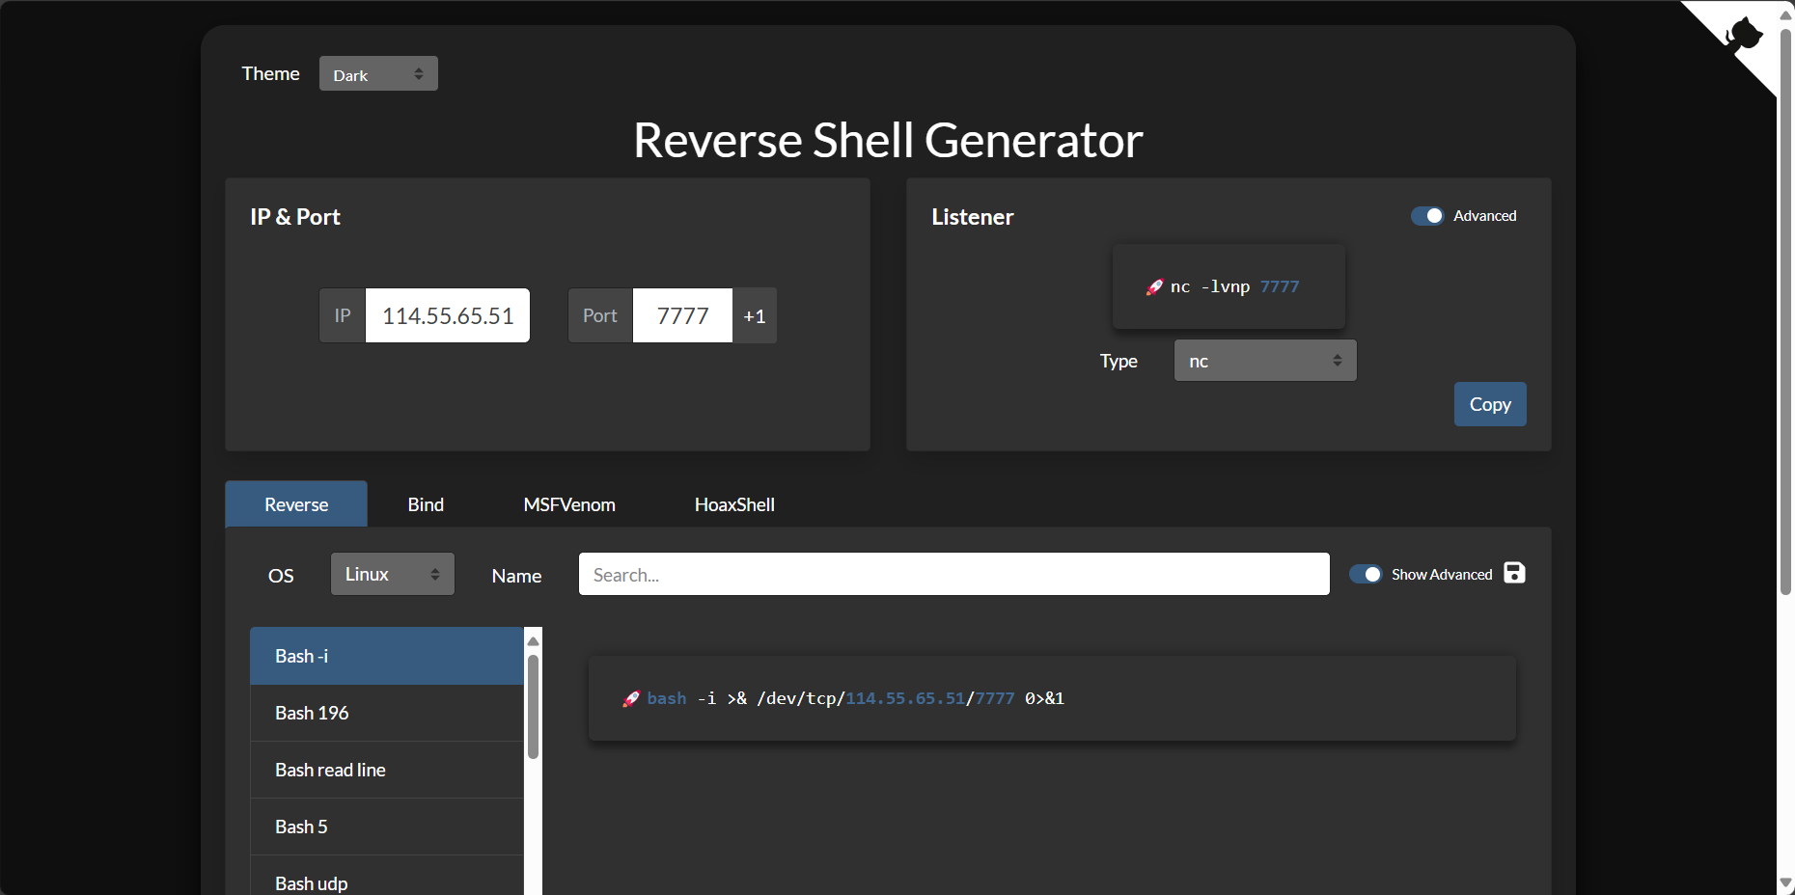This screenshot has width=1795, height=895.
Task: Increment port with the +1 button
Action: [x=755, y=315]
